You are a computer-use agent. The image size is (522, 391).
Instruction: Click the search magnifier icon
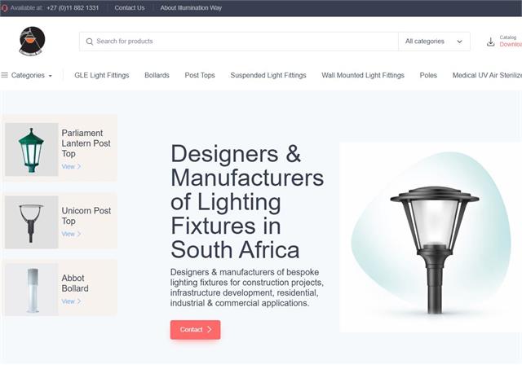coord(89,42)
